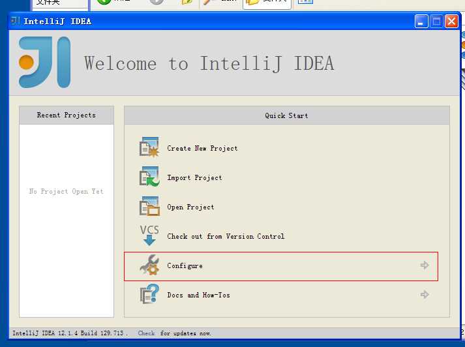This screenshot has width=465, height=347.
Task: Click the Quick Start panel header
Action: 287,115
